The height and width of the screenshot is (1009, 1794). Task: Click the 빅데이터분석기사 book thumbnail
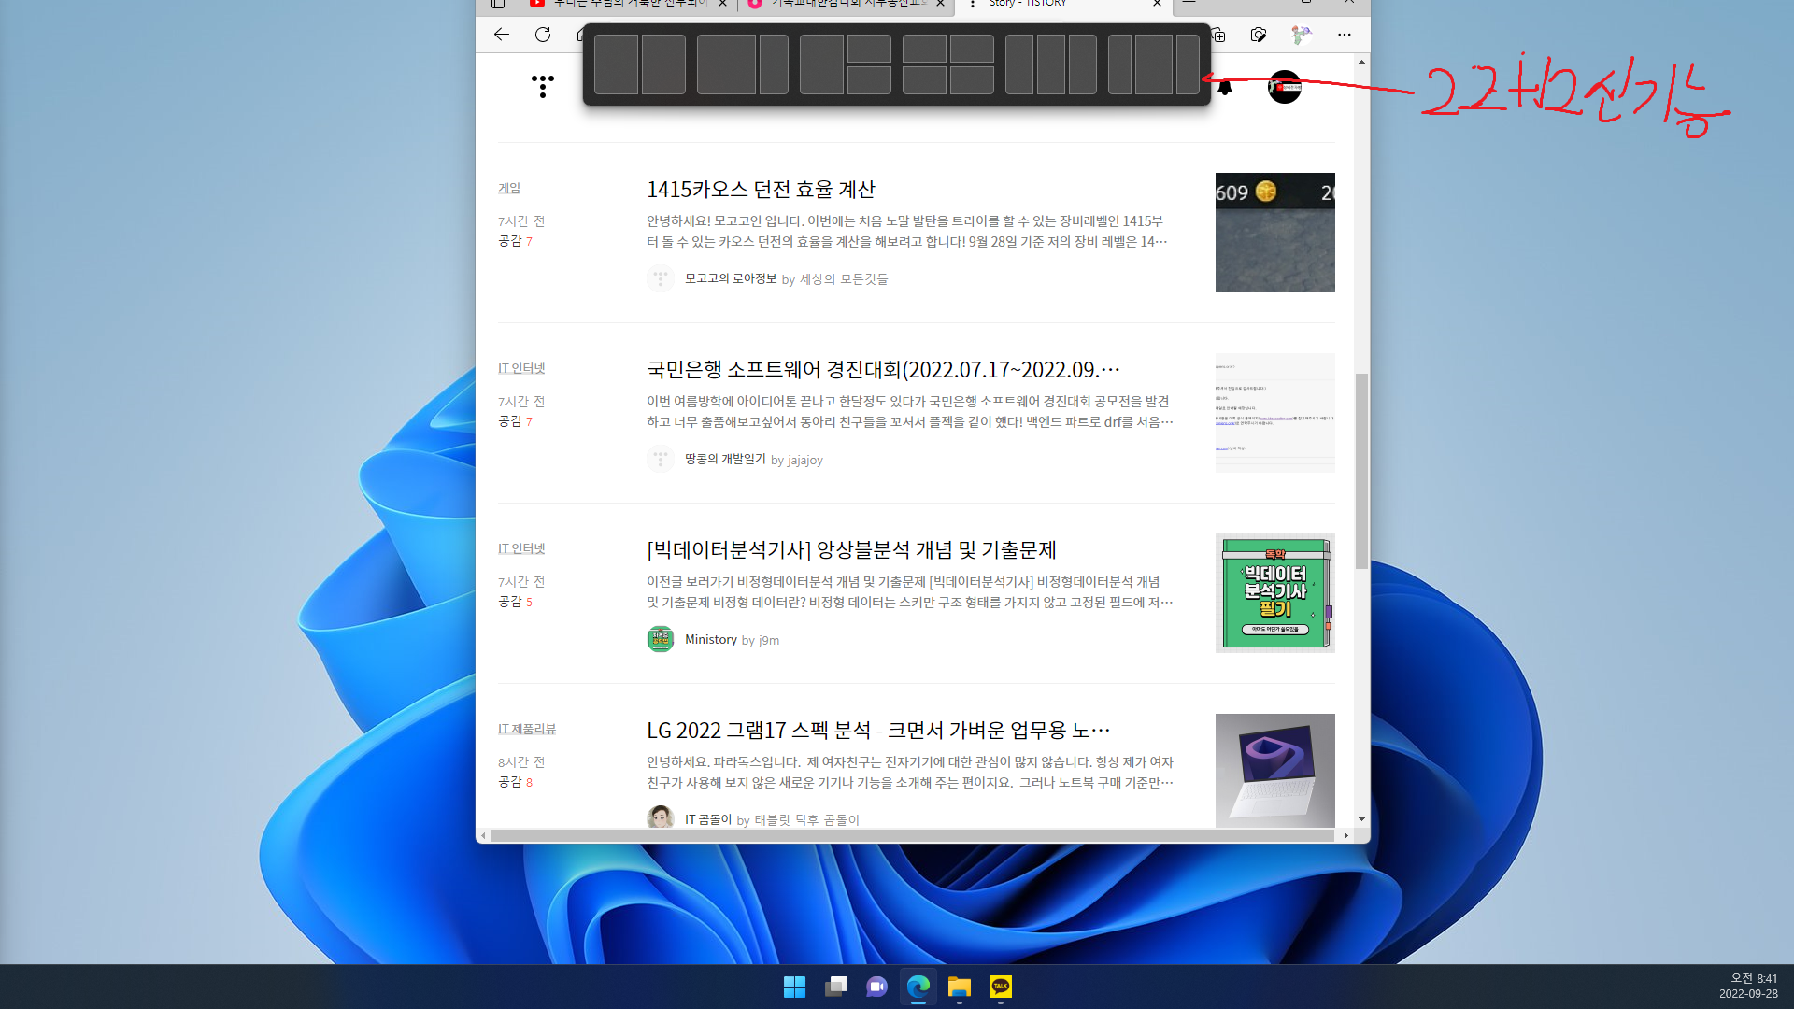1274,593
